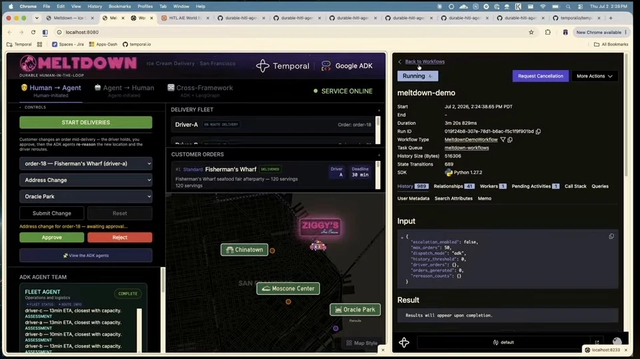640x359 pixels.
Task: Click the Reset button in Controls
Action: pyautogui.click(x=119, y=213)
